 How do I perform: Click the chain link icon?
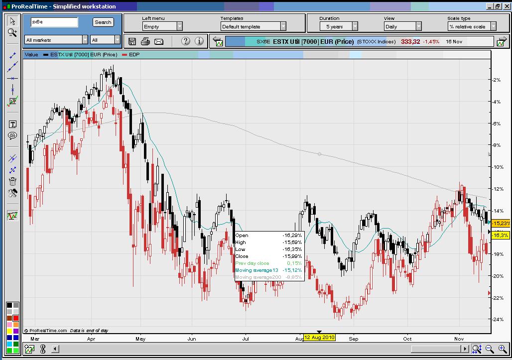coord(43,349)
